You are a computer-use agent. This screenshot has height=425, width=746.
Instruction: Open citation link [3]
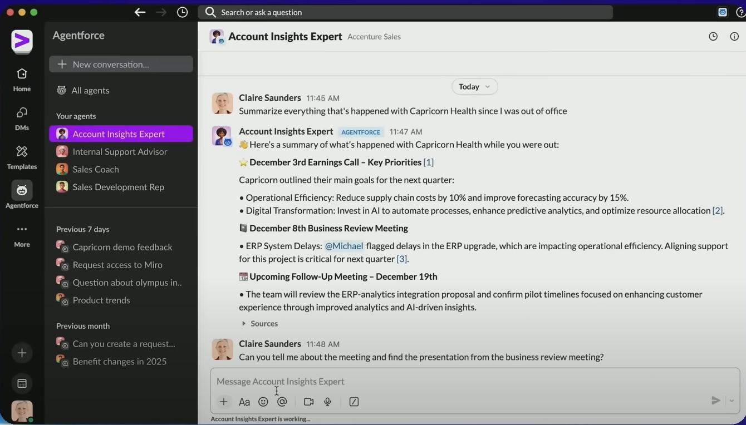pyautogui.click(x=401, y=259)
